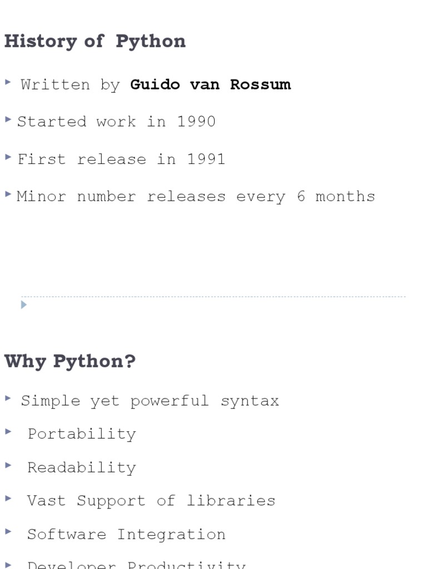
Task: Click the bullet arrow beside "First release in 1991"
Action: click(8, 157)
